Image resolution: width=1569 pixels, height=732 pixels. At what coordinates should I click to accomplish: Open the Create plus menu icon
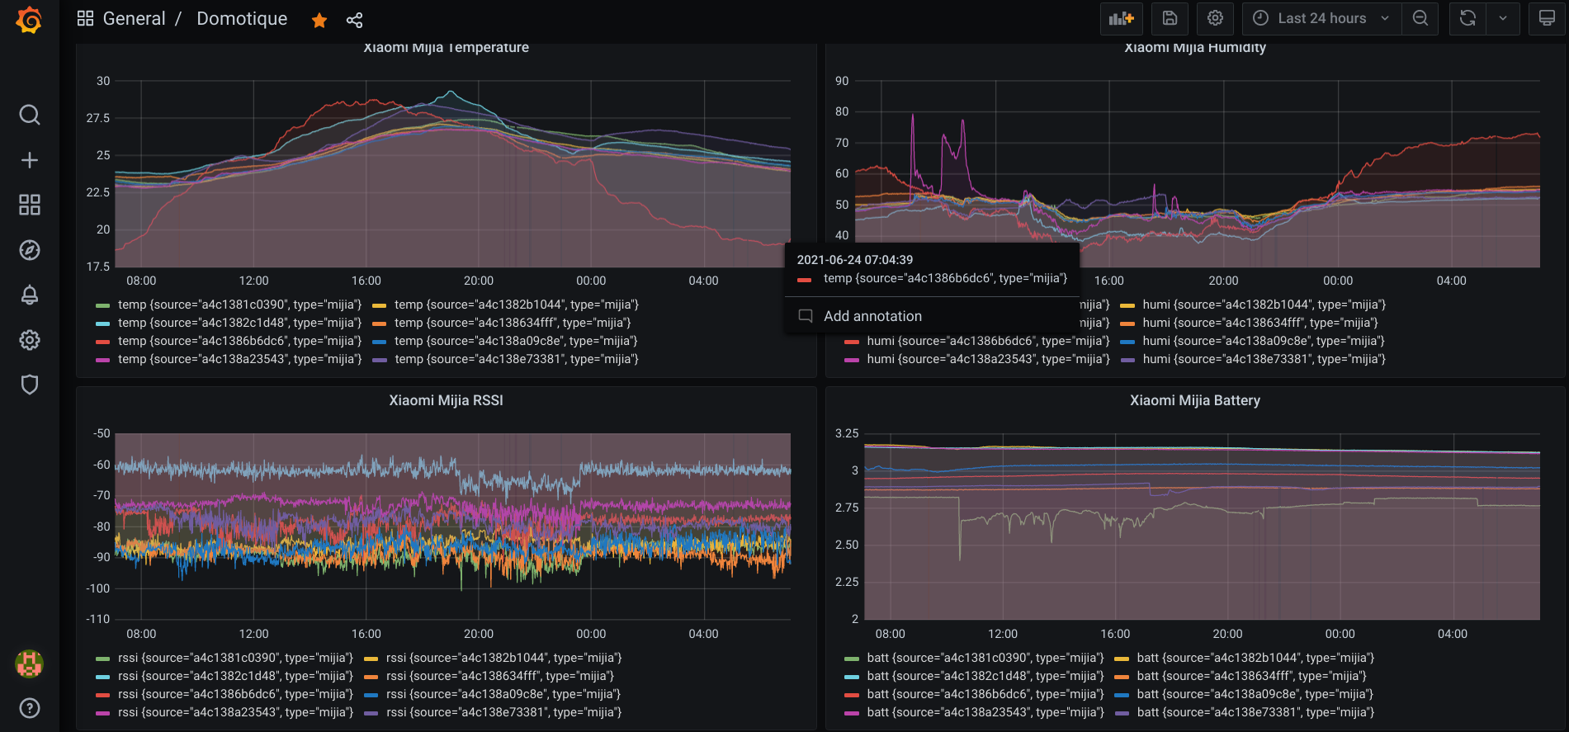pos(30,160)
